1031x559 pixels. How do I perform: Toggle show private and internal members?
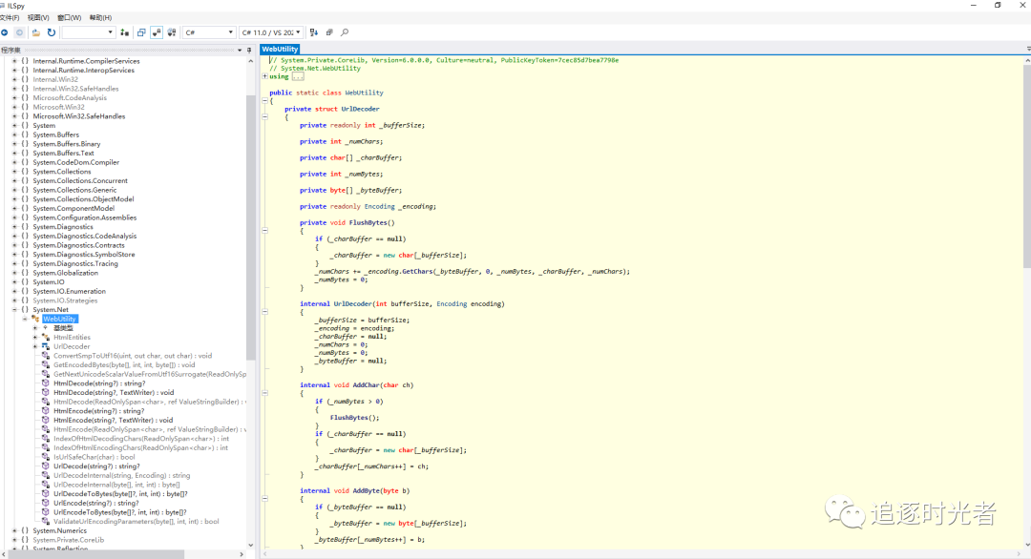tap(157, 32)
